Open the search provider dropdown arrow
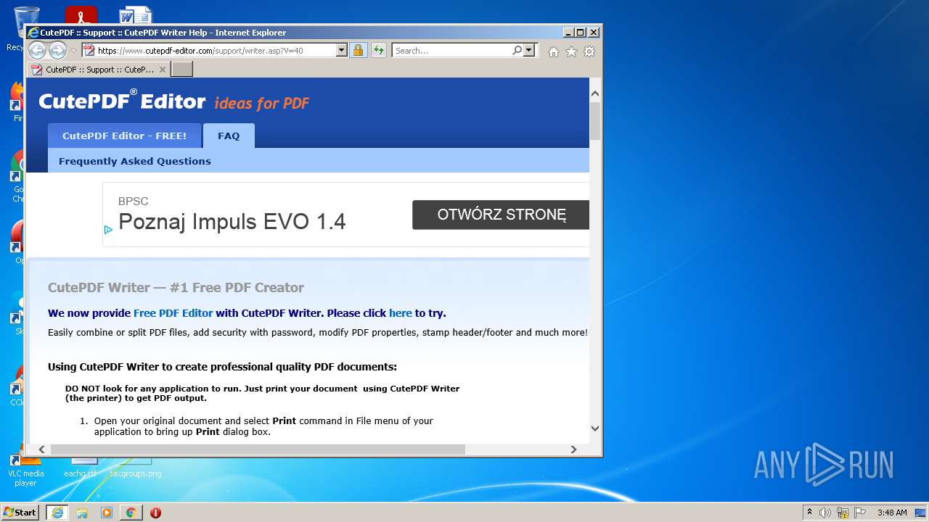The width and height of the screenshot is (929, 522). [x=529, y=50]
